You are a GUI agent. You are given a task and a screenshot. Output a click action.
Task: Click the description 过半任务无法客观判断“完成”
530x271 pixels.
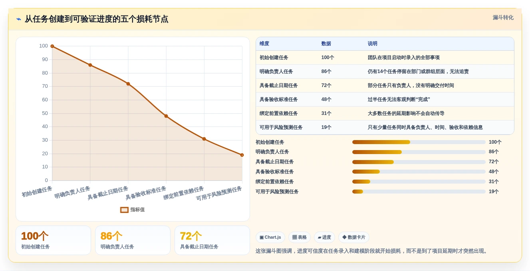coord(399,99)
